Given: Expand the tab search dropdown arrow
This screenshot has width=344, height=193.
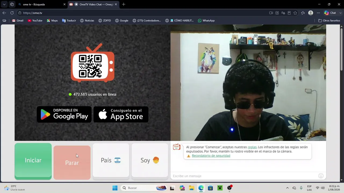Looking at the screenshot, I should tap(4, 4).
